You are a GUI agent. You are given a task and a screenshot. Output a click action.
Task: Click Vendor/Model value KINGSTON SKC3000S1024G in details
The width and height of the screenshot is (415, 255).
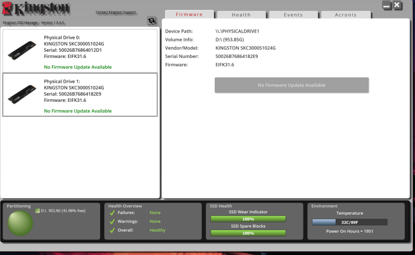[x=245, y=48]
